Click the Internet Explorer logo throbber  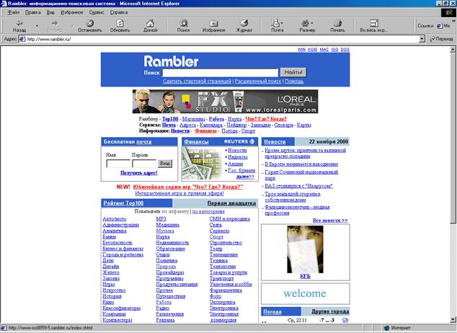(x=448, y=12)
